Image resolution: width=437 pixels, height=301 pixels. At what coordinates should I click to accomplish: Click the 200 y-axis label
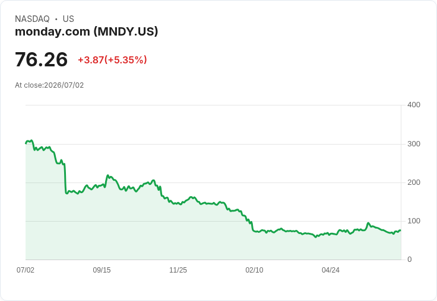pos(414,182)
